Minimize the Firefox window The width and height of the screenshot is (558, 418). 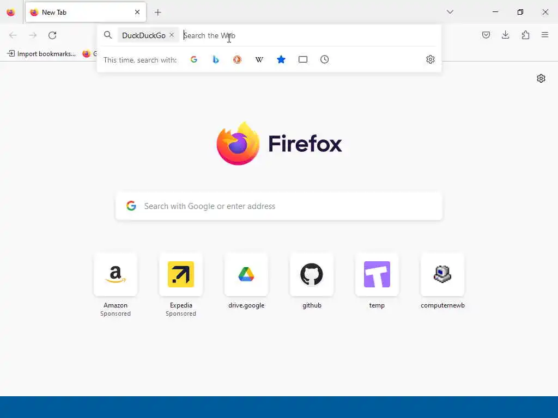(x=495, y=12)
